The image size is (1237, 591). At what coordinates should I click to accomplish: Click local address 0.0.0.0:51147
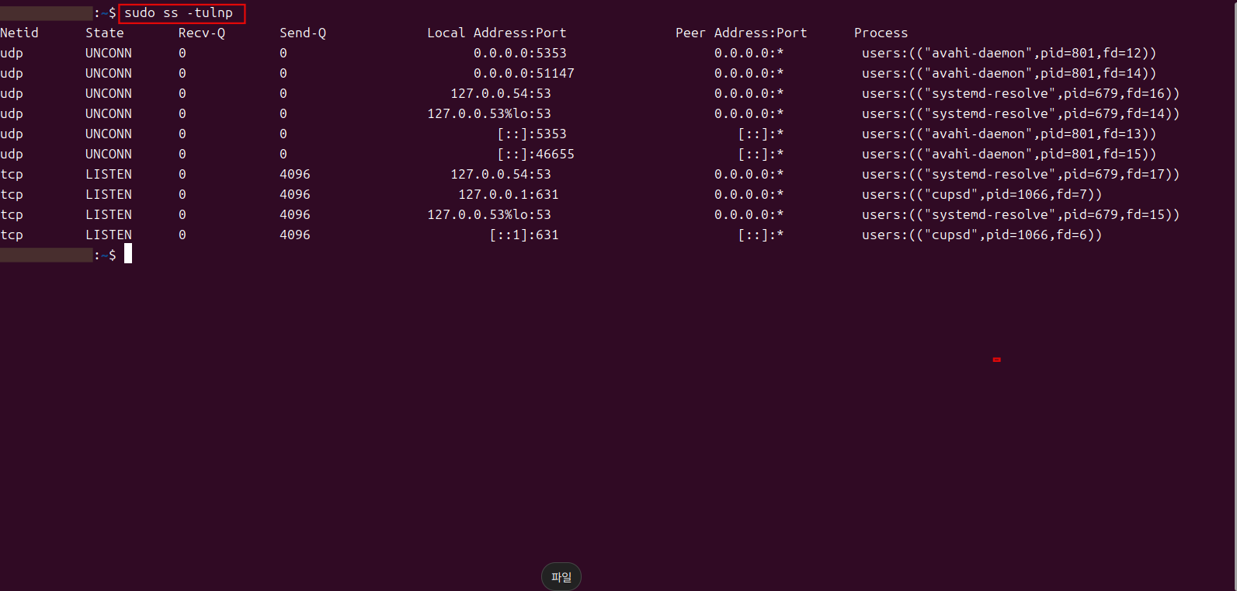pyautogui.click(x=523, y=73)
